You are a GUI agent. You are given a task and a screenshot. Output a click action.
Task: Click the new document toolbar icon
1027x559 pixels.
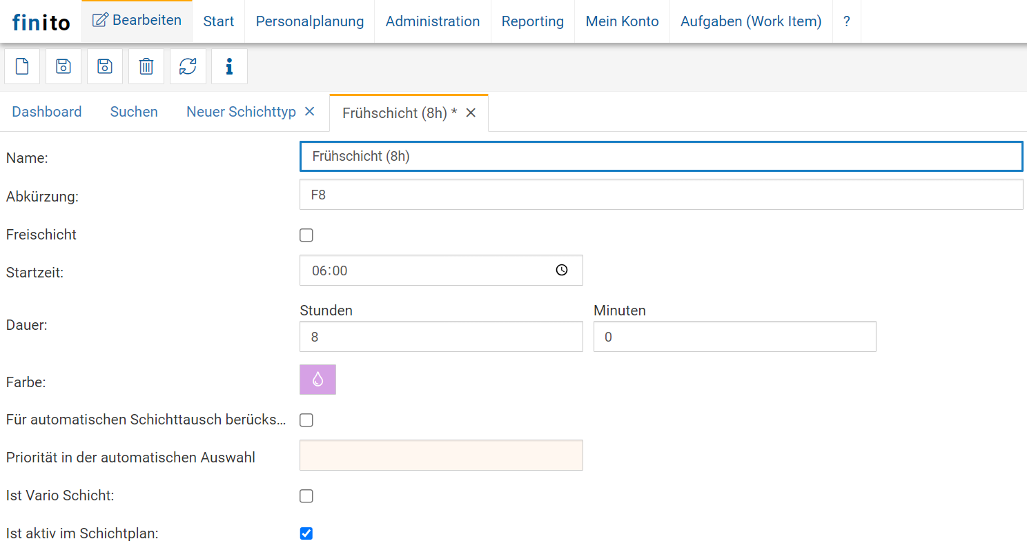(22, 66)
